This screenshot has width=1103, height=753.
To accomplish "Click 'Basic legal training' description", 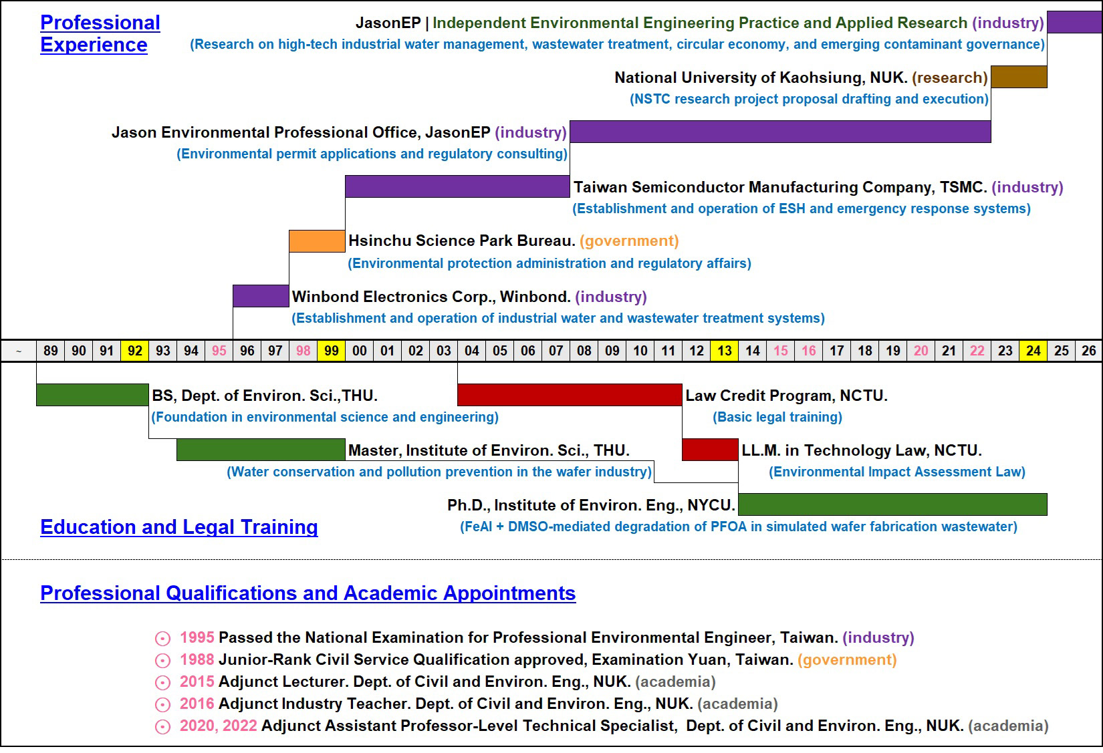I will pos(777,417).
